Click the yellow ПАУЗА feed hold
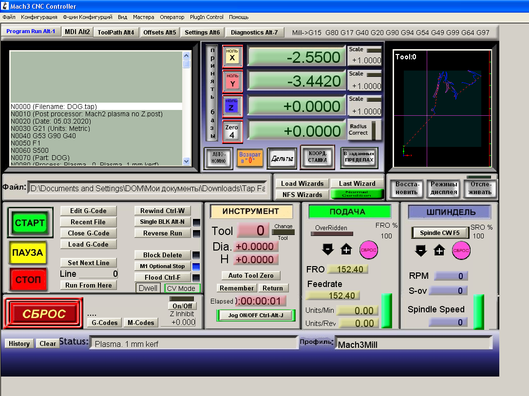 28,252
